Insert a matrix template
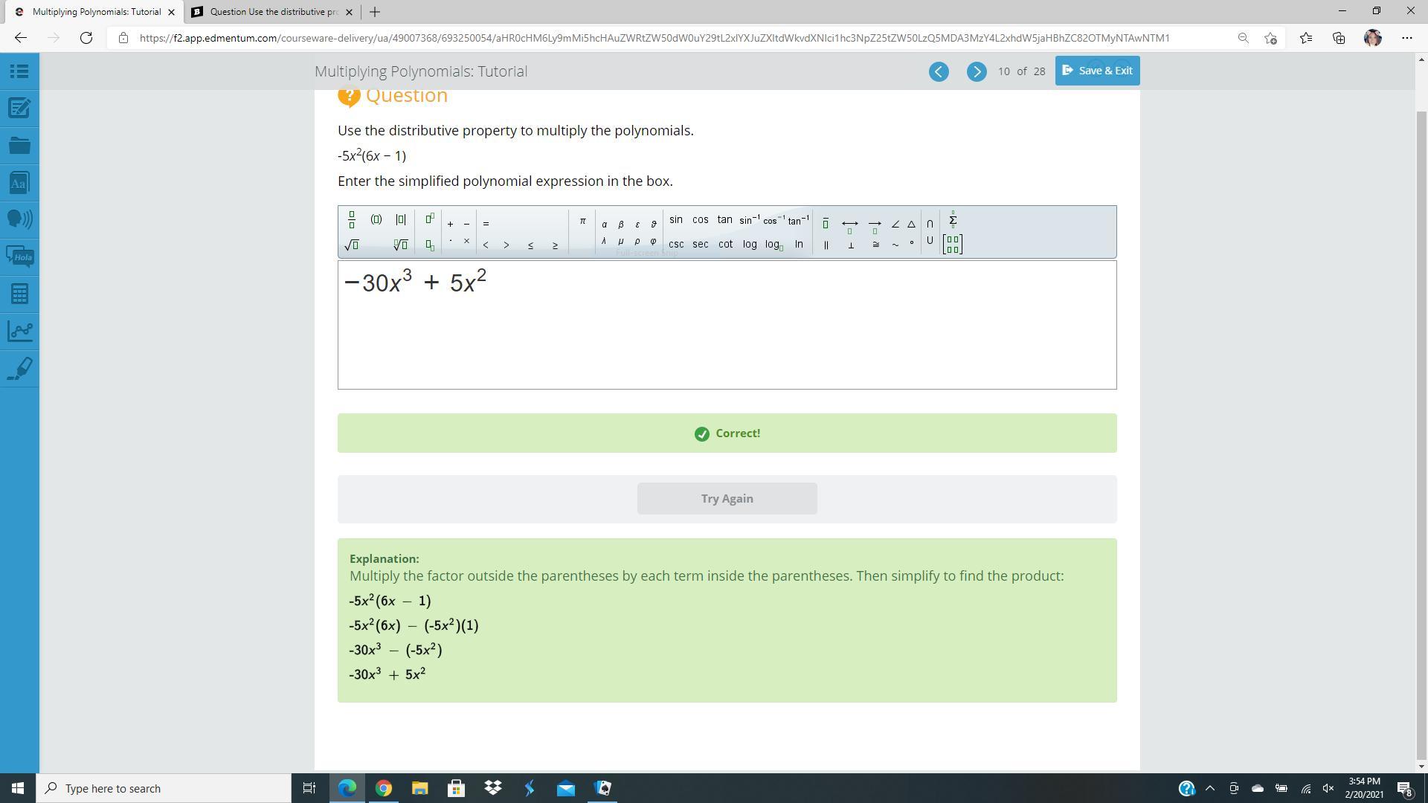Image resolution: width=1428 pixels, height=803 pixels. 953,244
